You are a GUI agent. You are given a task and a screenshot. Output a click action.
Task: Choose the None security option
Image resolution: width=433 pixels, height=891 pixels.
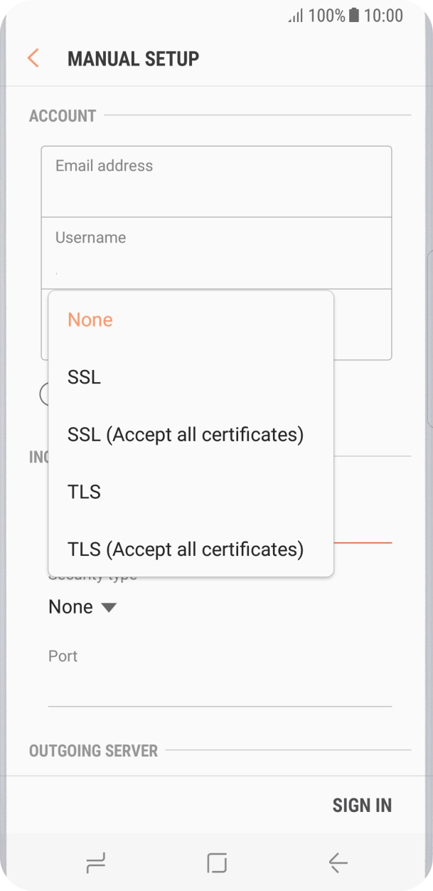tap(90, 320)
